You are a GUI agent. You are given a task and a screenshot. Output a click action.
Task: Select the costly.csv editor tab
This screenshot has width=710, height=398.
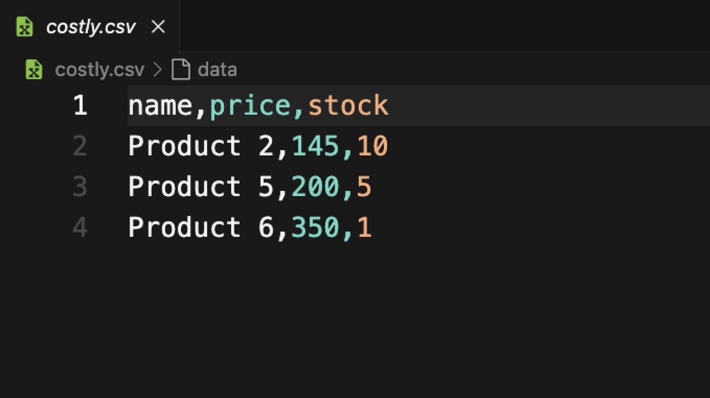pos(90,27)
